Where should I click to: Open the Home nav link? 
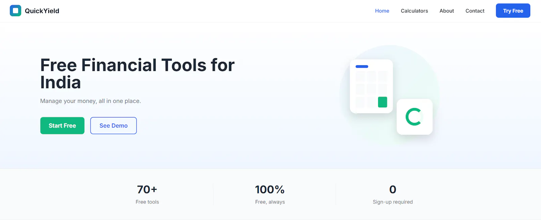pos(382,11)
